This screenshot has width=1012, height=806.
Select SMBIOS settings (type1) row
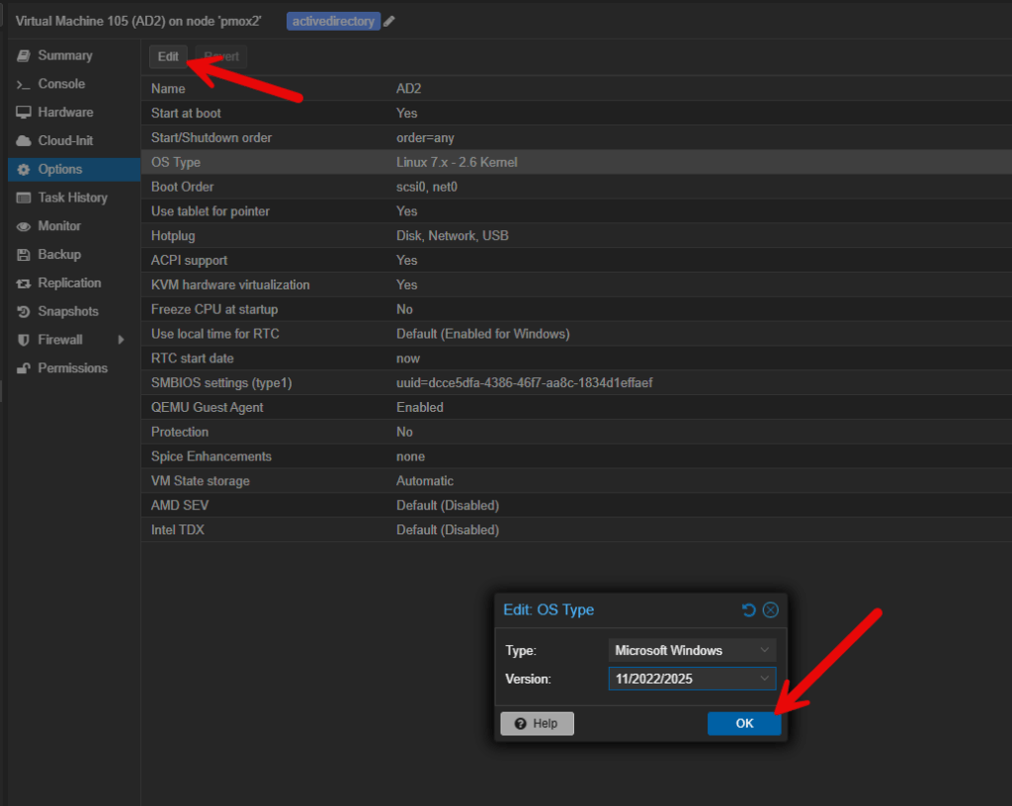[576, 382]
